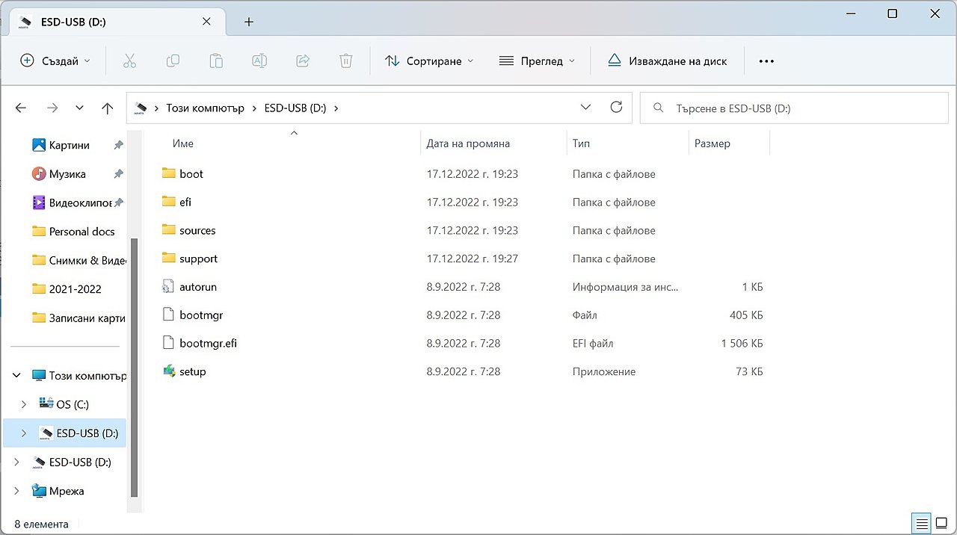Click the Cut scissors icon in toolbar
The height and width of the screenshot is (535, 957).
[x=129, y=61]
